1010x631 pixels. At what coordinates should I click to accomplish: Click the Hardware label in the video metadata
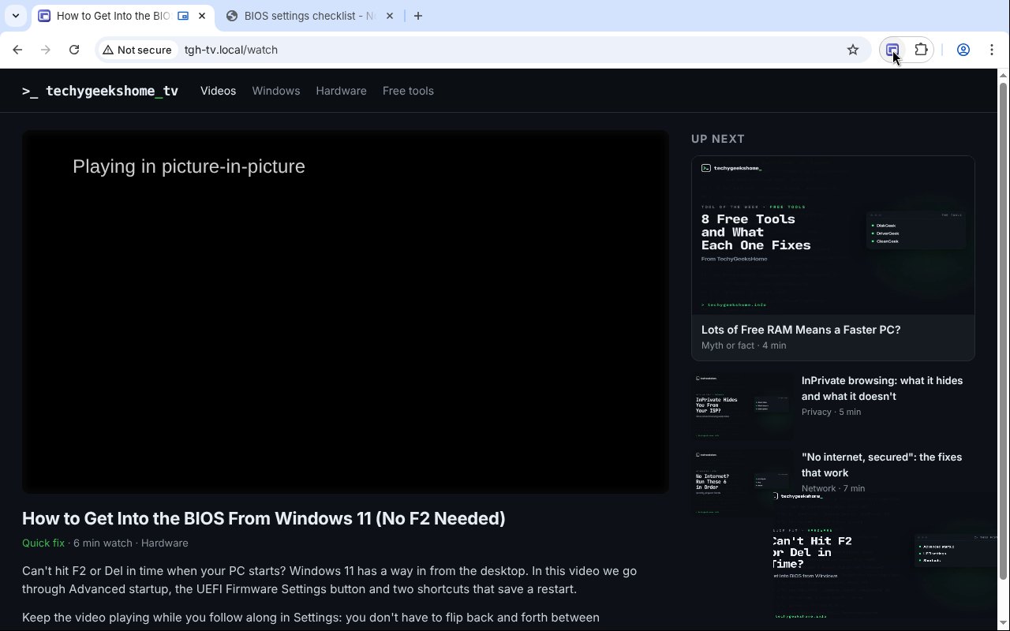(164, 543)
